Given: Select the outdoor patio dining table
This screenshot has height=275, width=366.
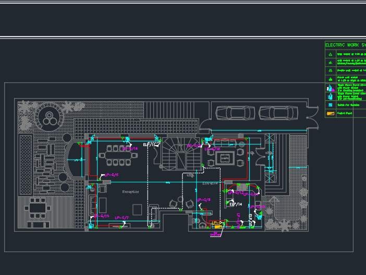Looking at the screenshot, I should (38, 208).
